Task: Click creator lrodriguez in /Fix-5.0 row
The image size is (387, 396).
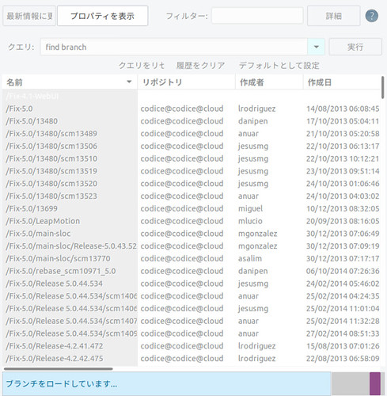Action: (256, 109)
